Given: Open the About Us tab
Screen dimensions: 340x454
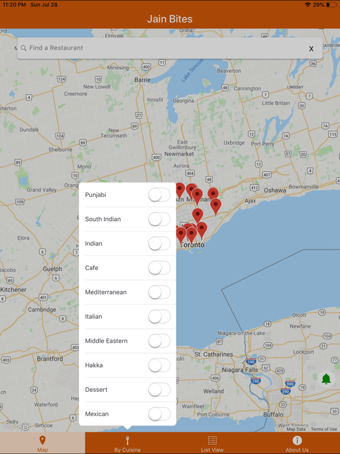Looking at the screenshot, I should pyautogui.click(x=297, y=443).
